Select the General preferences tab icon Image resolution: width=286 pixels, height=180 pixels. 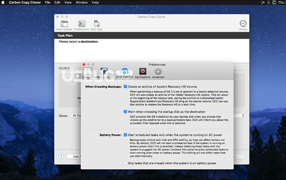pos(87,72)
